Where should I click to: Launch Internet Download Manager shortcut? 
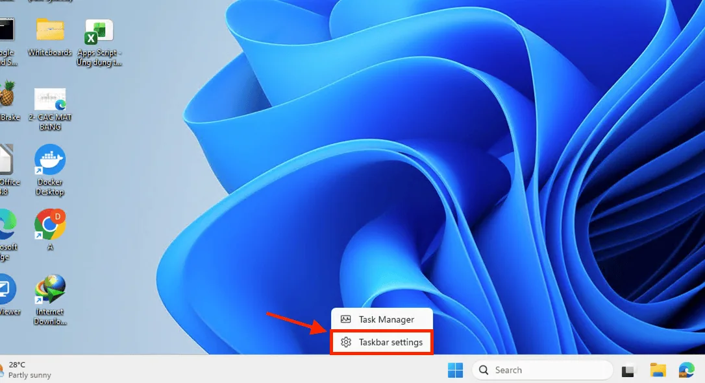click(50, 290)
